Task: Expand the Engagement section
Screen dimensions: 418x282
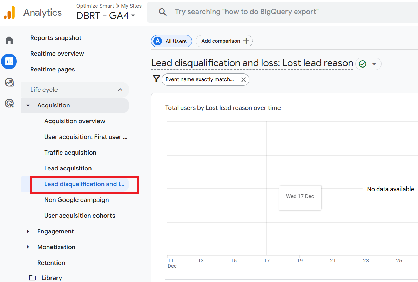Action: 28,231
